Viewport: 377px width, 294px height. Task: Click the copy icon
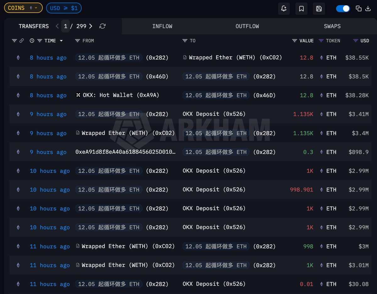pos(358,9)
